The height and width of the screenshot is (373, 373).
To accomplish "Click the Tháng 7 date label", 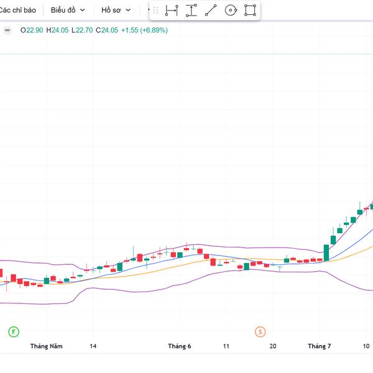I will point(320,346).
